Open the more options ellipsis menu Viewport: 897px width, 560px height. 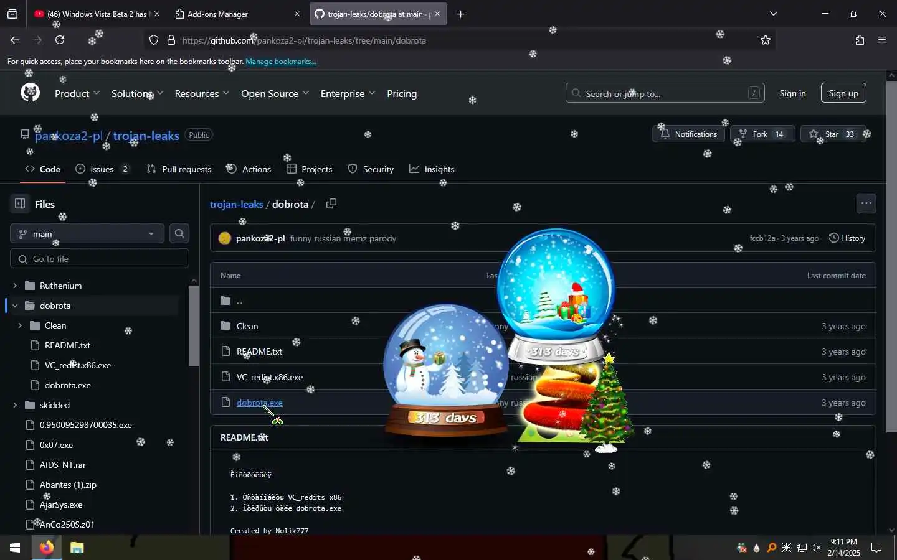tap(866, 204)
